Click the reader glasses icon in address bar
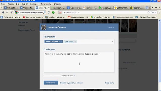The image size is (161, 91). point(152,12)
